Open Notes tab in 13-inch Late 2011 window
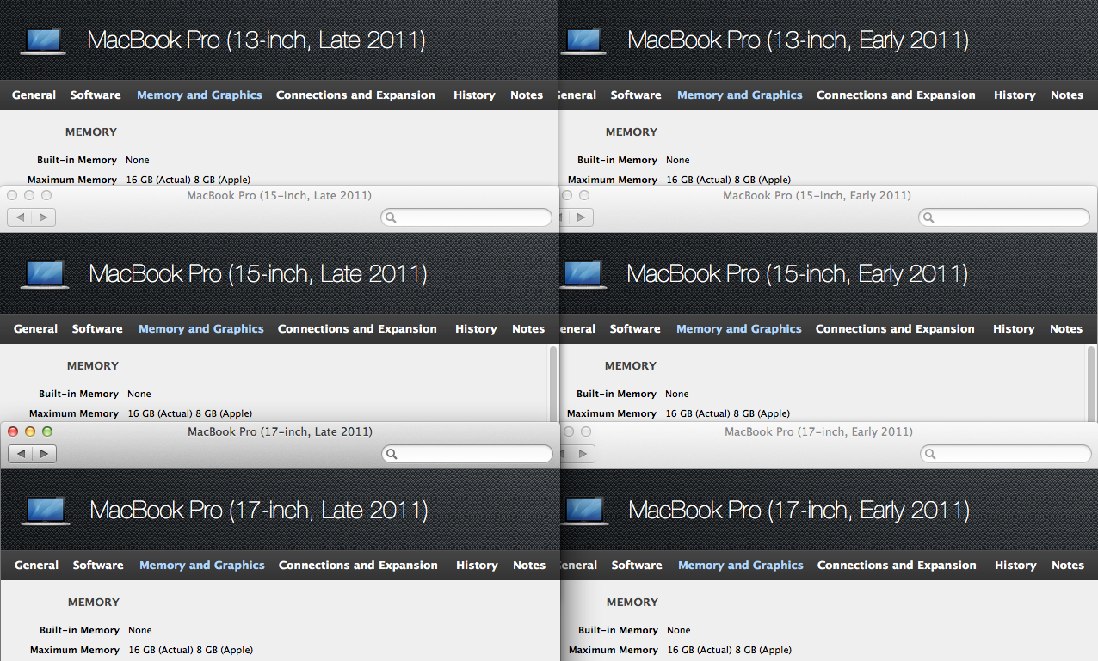Viewport: 1098px width, 661px height. (527, 95)
